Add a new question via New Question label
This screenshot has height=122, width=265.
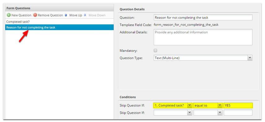click(x=21, y=15)
